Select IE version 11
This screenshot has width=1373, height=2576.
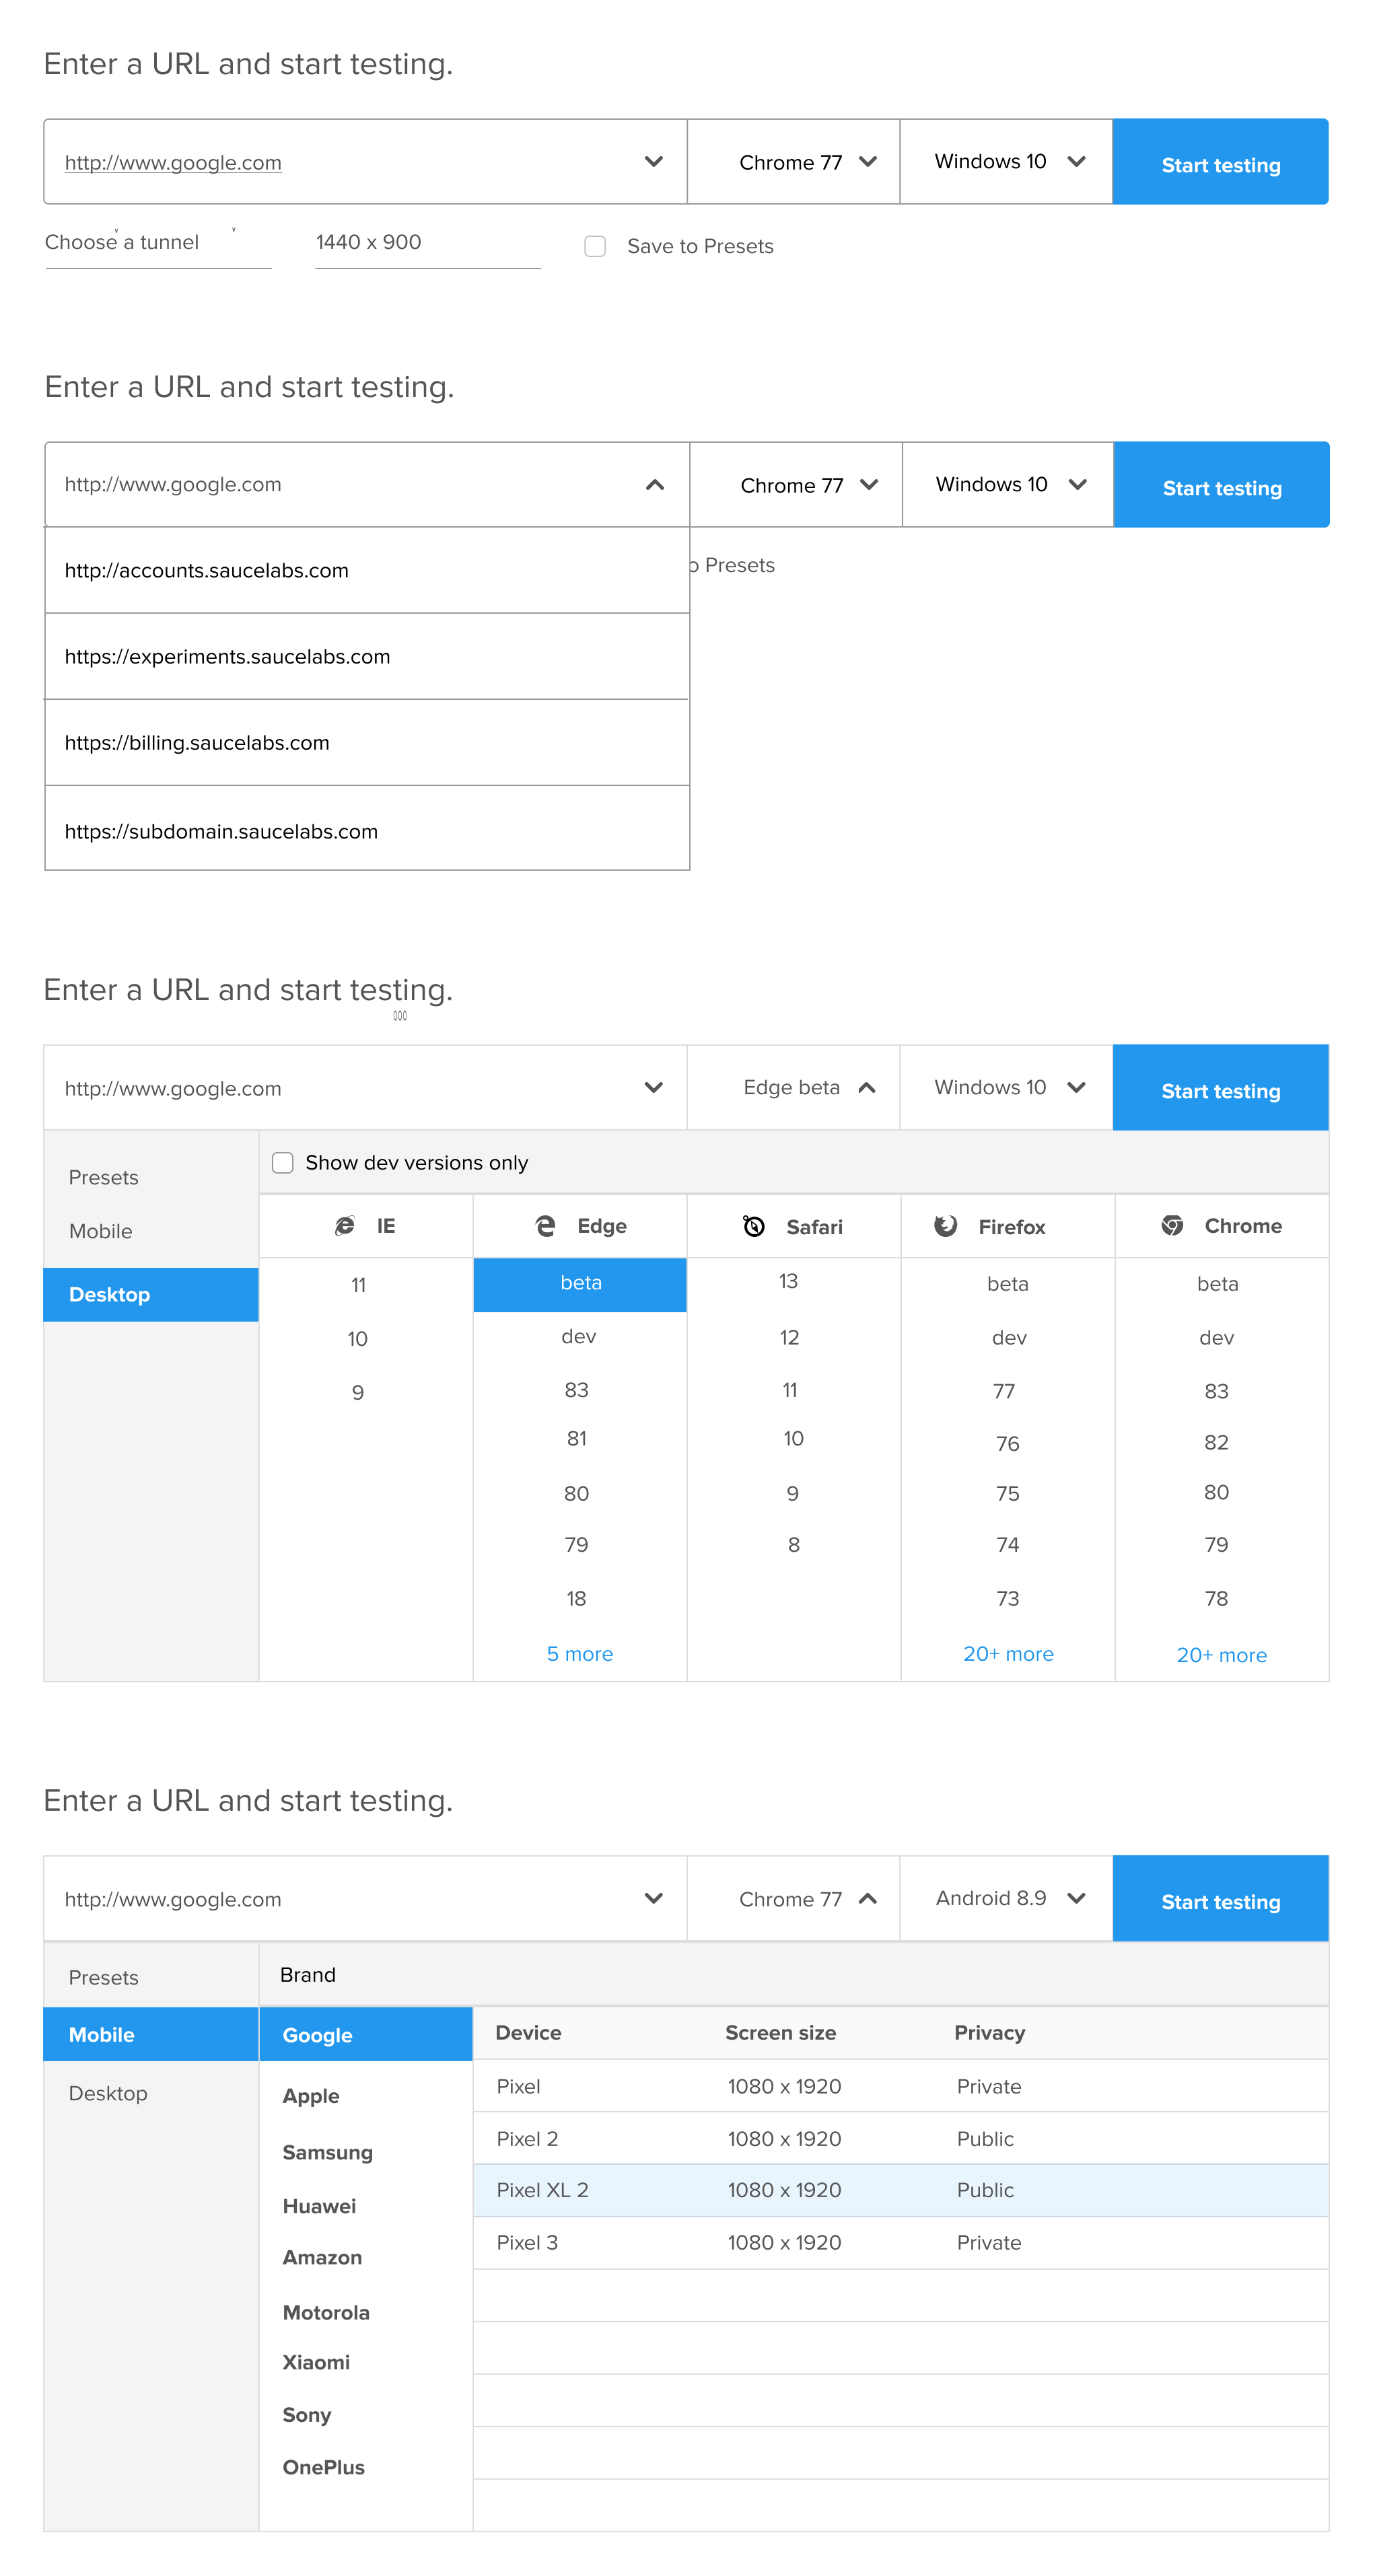(358, 1285)
